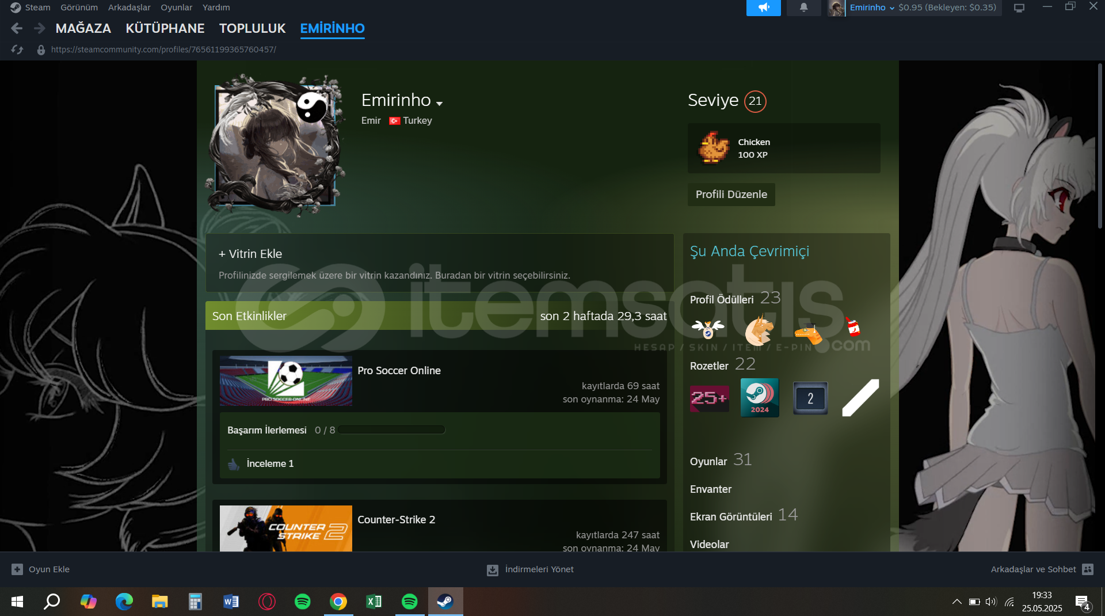
Task: Go back with the left arrow
Action: 17,28
